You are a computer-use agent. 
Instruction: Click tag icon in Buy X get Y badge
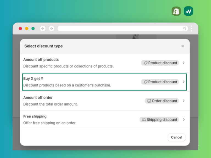pos(145,82)
